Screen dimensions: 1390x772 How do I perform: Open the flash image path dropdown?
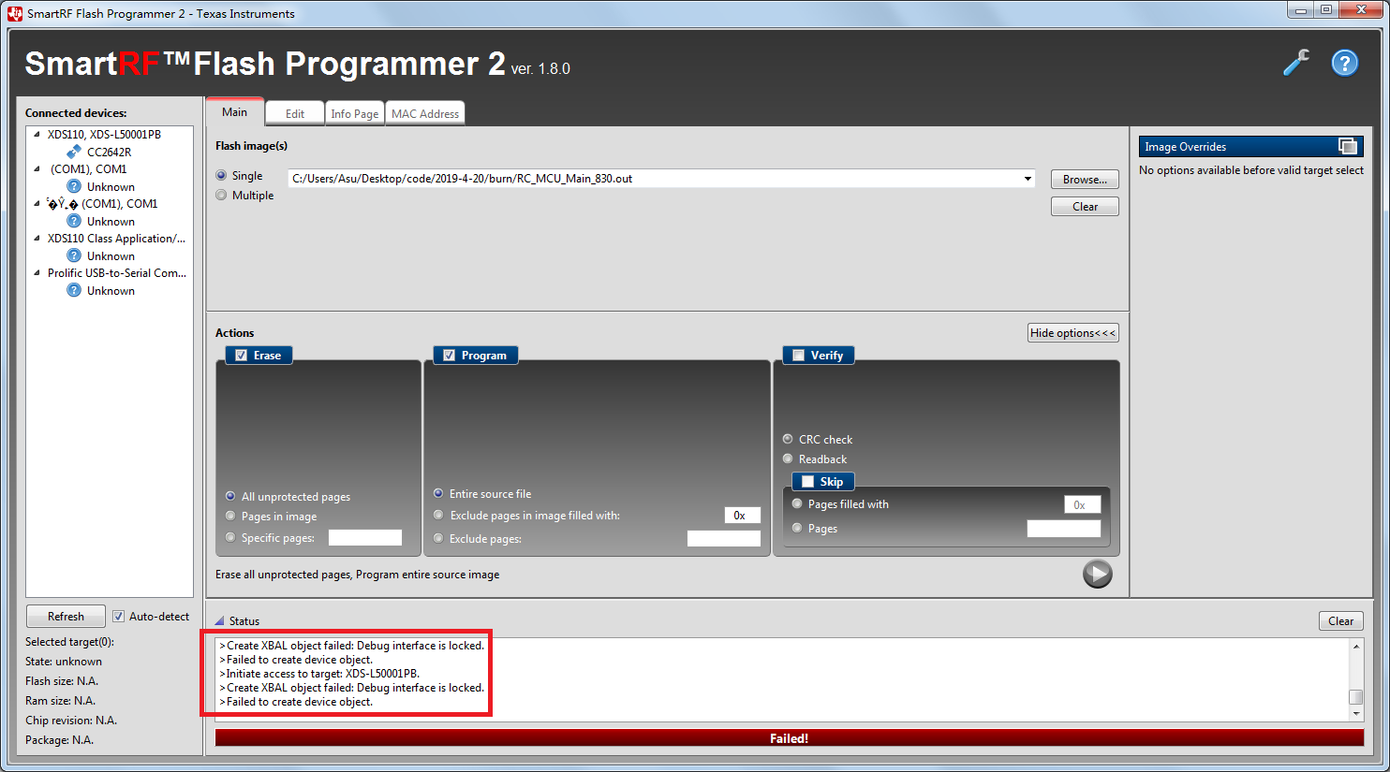tap(1028, 179)
